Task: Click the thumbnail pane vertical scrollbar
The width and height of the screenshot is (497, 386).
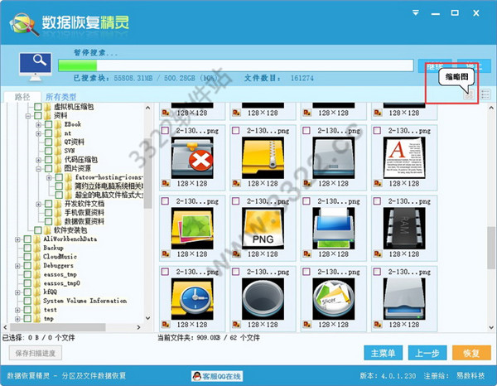Action: (x=491, y=247)
